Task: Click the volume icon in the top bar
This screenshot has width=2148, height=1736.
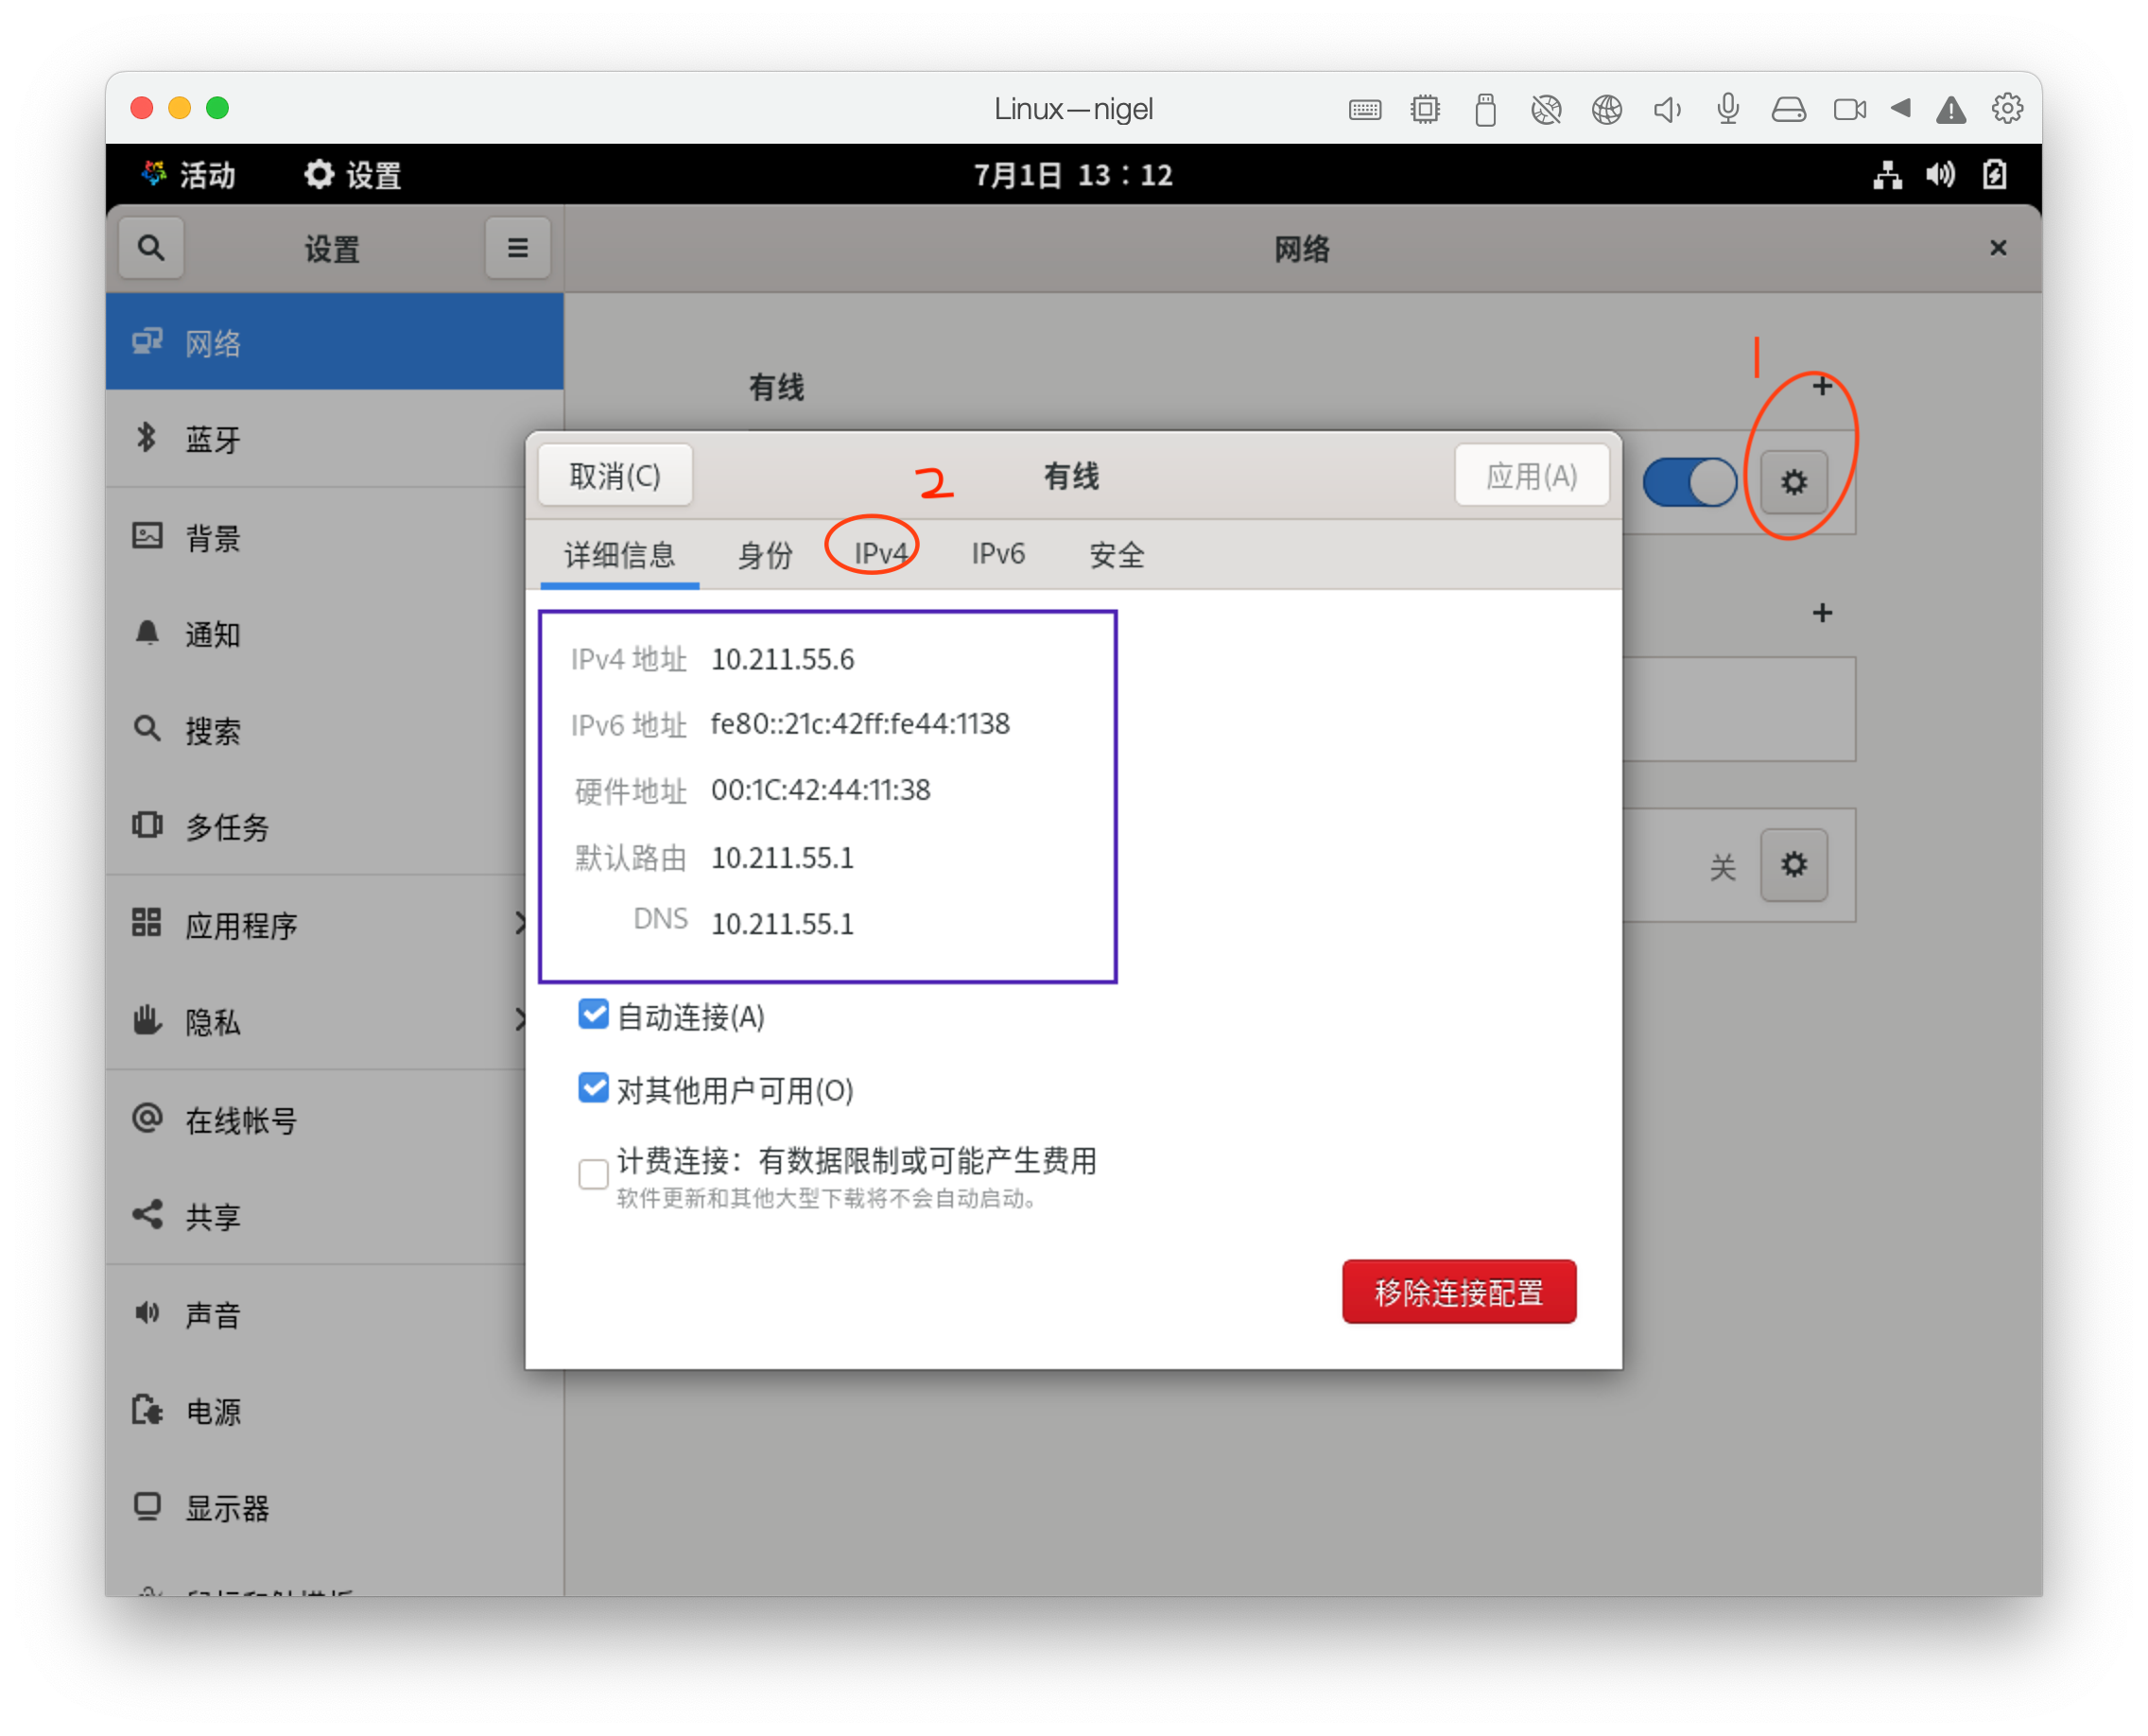Action: [1940, 175]
